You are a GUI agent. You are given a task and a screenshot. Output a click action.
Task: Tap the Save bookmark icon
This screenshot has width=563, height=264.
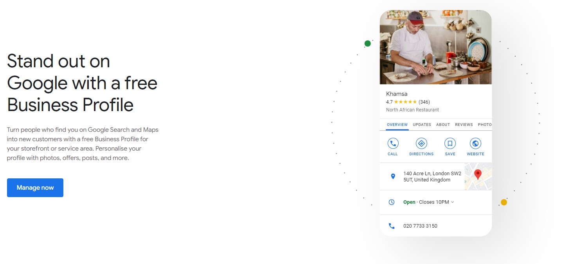(x=450, y=144)
